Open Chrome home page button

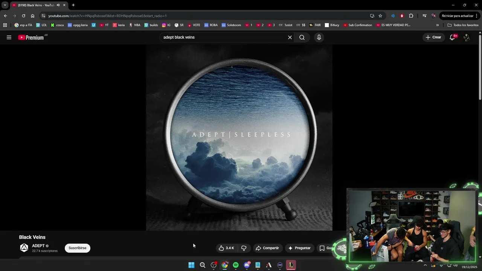(32, 16)
